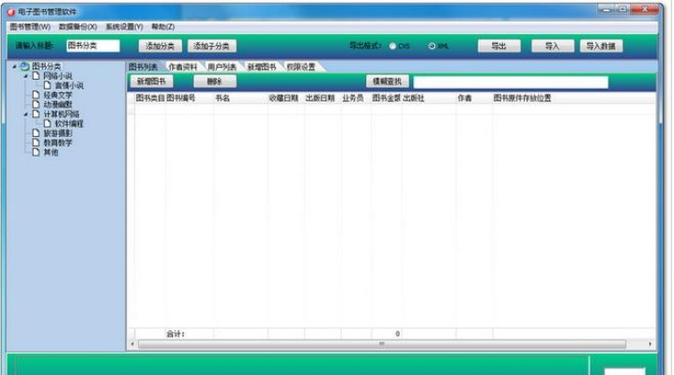Image resolution: width=674 pixels, height=375 pixels.
Task: Click the 旅游摄影 category document icon
Action: tap(36, 133)
